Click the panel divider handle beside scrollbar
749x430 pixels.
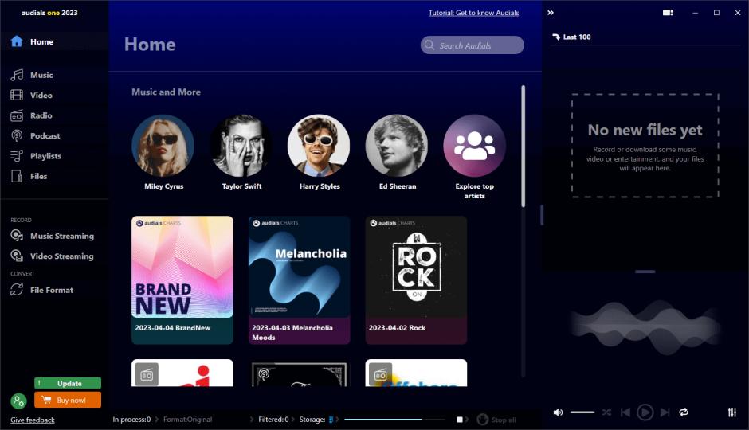coord(542,215)
